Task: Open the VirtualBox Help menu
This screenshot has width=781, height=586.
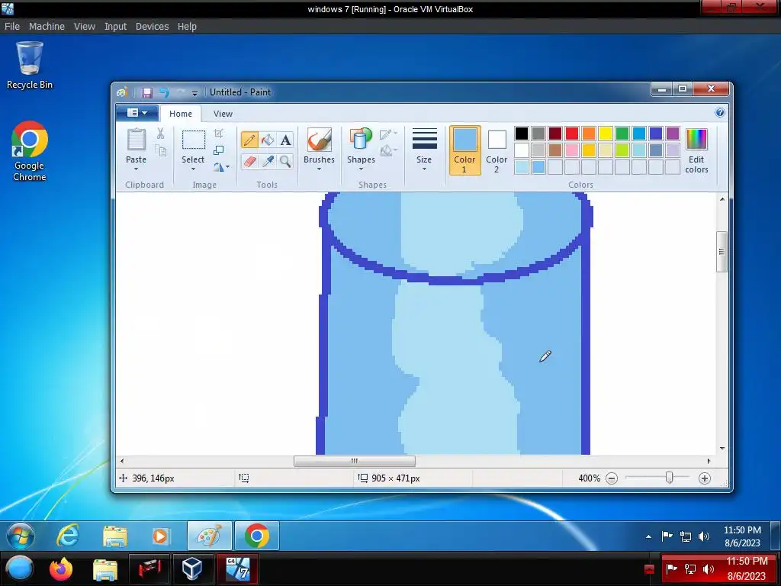Action: click(x=187, y=27)
